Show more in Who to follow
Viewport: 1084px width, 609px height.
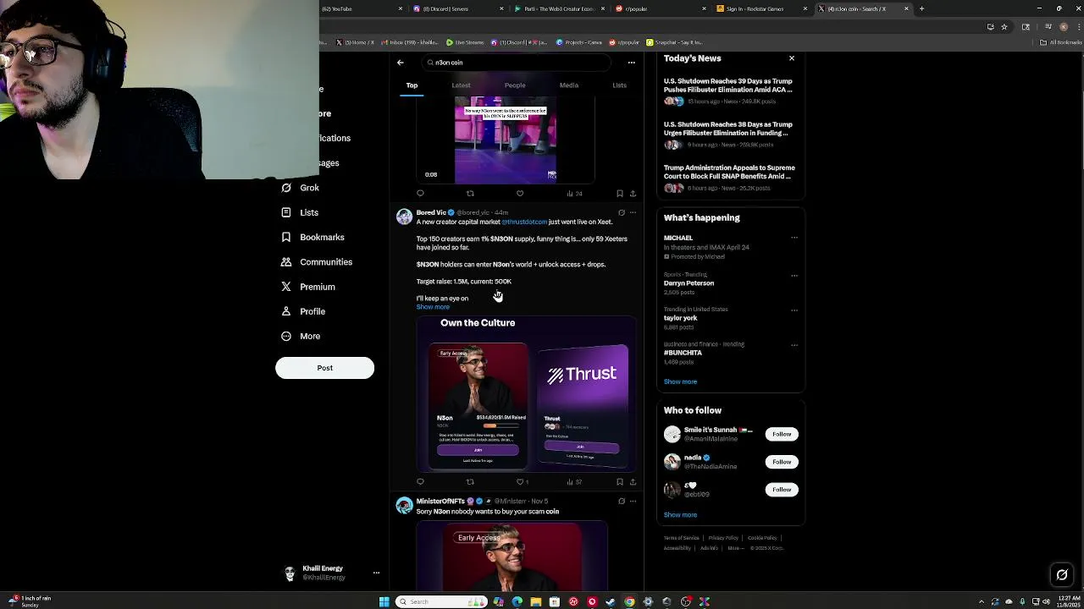click(x=680, y=515)
